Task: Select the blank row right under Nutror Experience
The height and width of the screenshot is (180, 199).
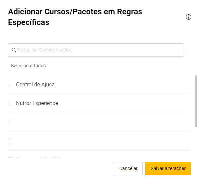Action: point(99,122)
